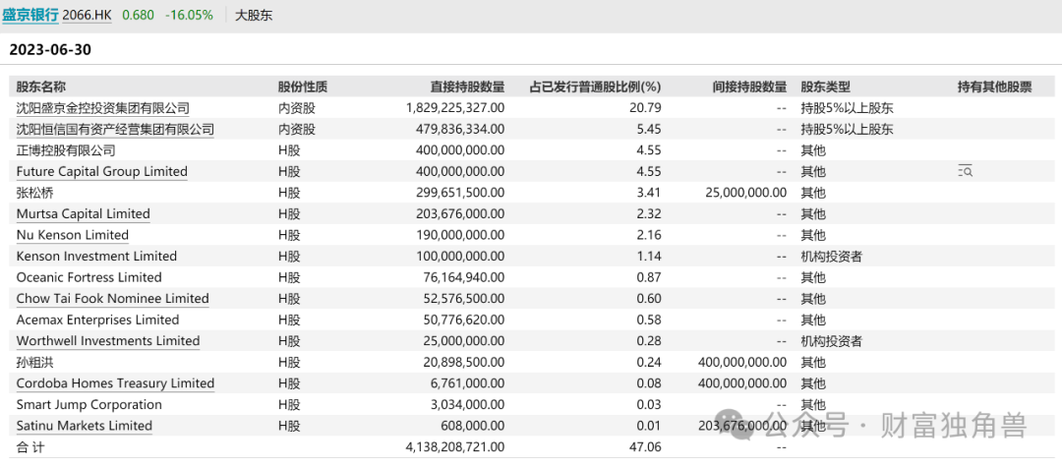Select the 大股东 tab label
1062x468 pixels.
[x=254, y=15]
